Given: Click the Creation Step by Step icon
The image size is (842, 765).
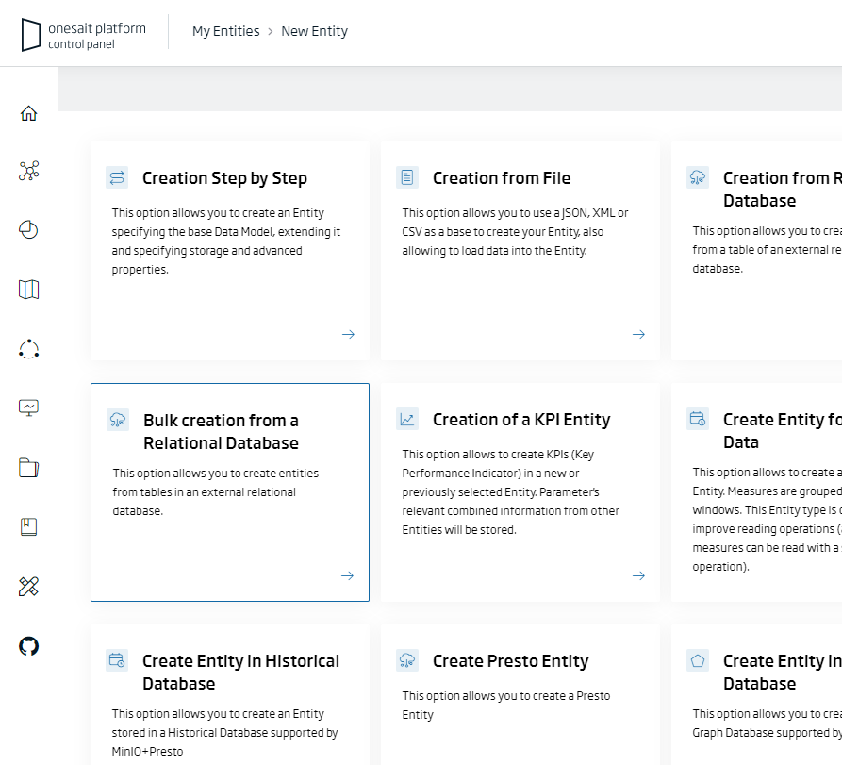Looking at the screenshot, I should point(117,177).
